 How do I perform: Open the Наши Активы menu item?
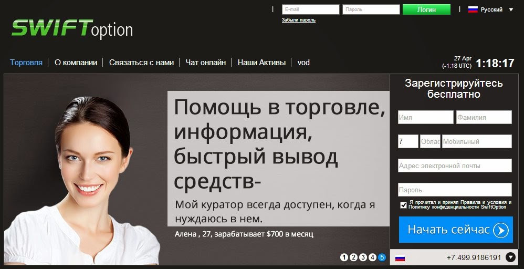click(x=261, y=63)
